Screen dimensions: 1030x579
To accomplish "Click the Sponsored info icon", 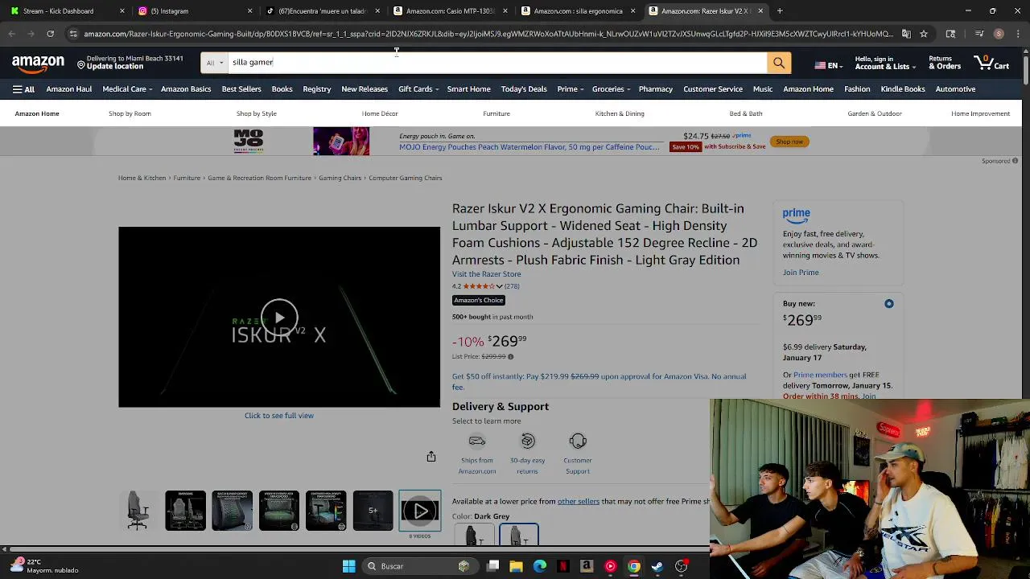I will pos(1015,161).
